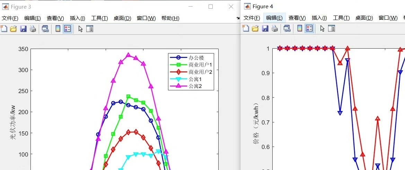Image resolution: width=405 pixels, height=170 pixels.
Task: Minimize the Figure 3 window
Action: click(191, 7)
